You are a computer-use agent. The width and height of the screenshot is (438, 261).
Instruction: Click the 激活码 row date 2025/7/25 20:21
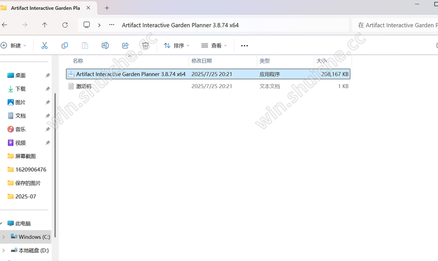click(x=212, y=86)
